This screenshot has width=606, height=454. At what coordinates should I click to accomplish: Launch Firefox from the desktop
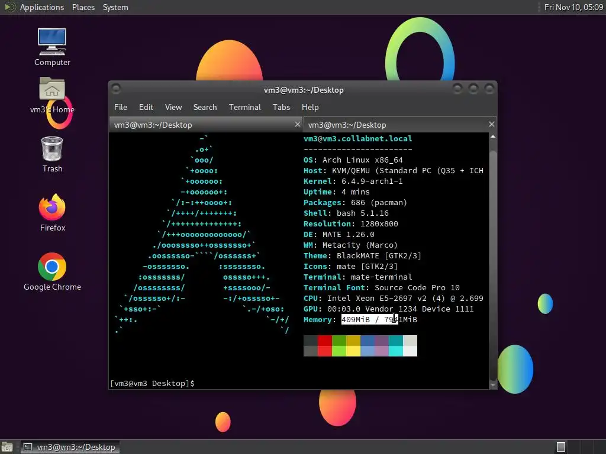(52, 212)
